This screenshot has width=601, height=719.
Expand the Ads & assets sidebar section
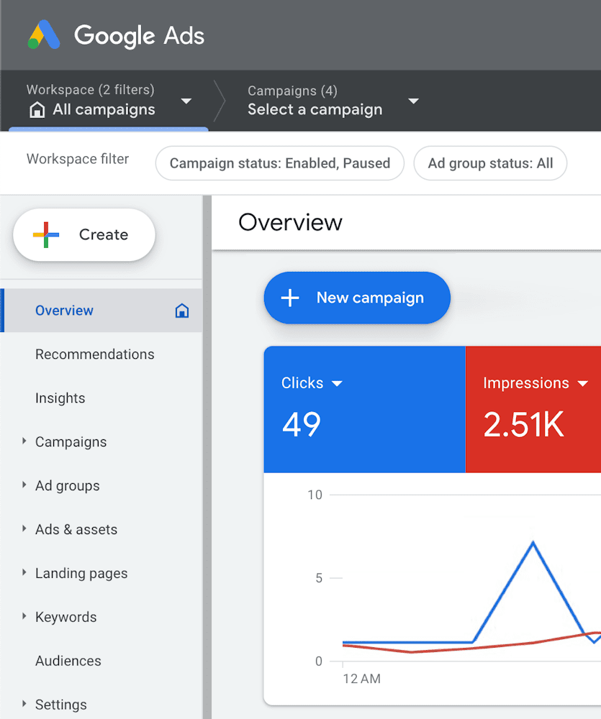[24, 528]
